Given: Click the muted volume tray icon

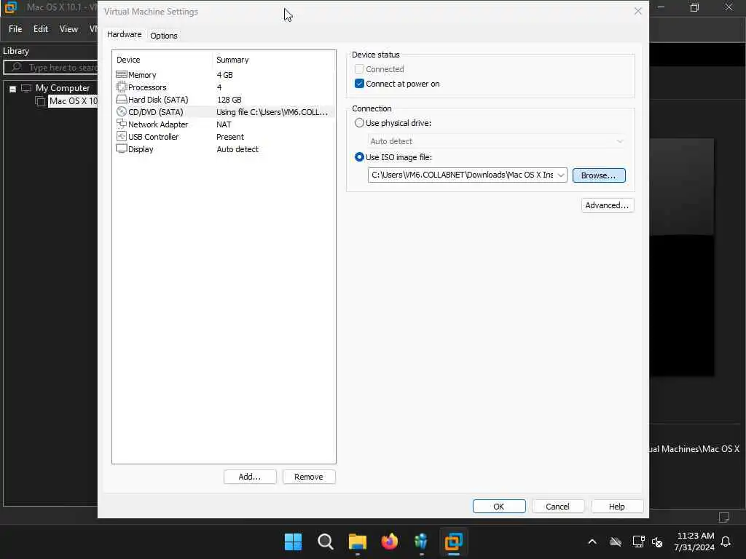Looking at the screenshot, I should coord(658,542).
